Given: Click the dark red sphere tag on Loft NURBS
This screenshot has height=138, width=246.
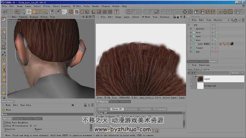Looking at the screenshot, I should pos(232,44).
